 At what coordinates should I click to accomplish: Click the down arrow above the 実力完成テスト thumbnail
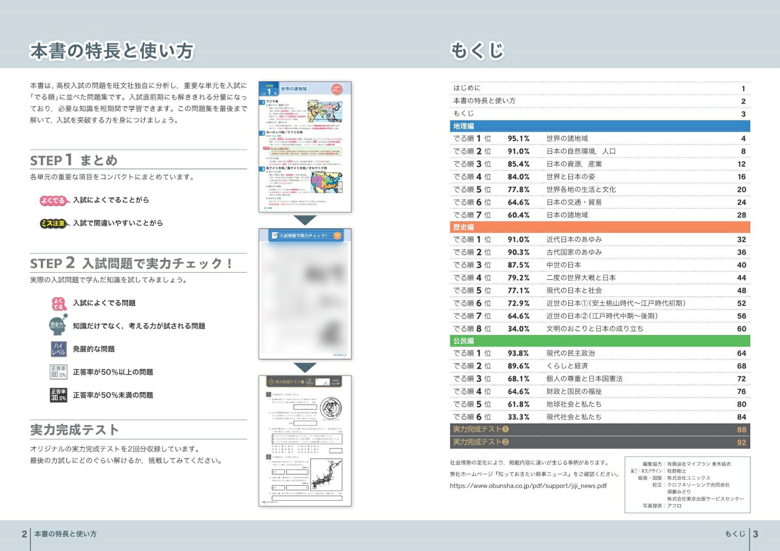pos(305,367)
